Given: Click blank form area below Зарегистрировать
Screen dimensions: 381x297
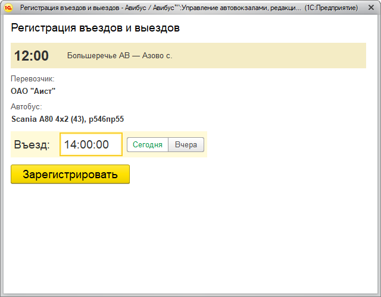Looking at the screenshot, I should pyautogui.click(x=190, y=238).
